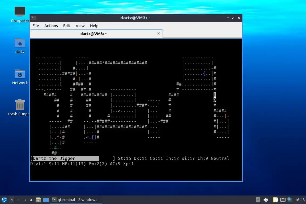Open the Network desktop icon
The height and width of the screenshot is (204, 306).
pyautogui.click(x=20, y=77)
